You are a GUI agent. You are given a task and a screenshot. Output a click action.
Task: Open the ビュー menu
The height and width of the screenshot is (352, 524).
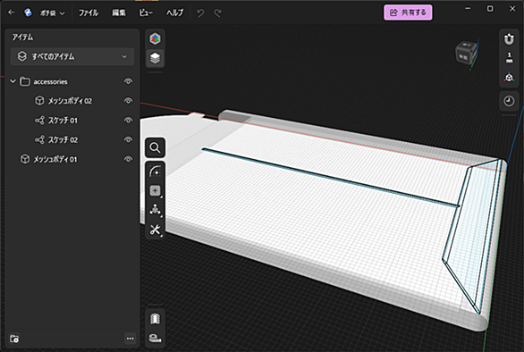(x=146, y=13)
